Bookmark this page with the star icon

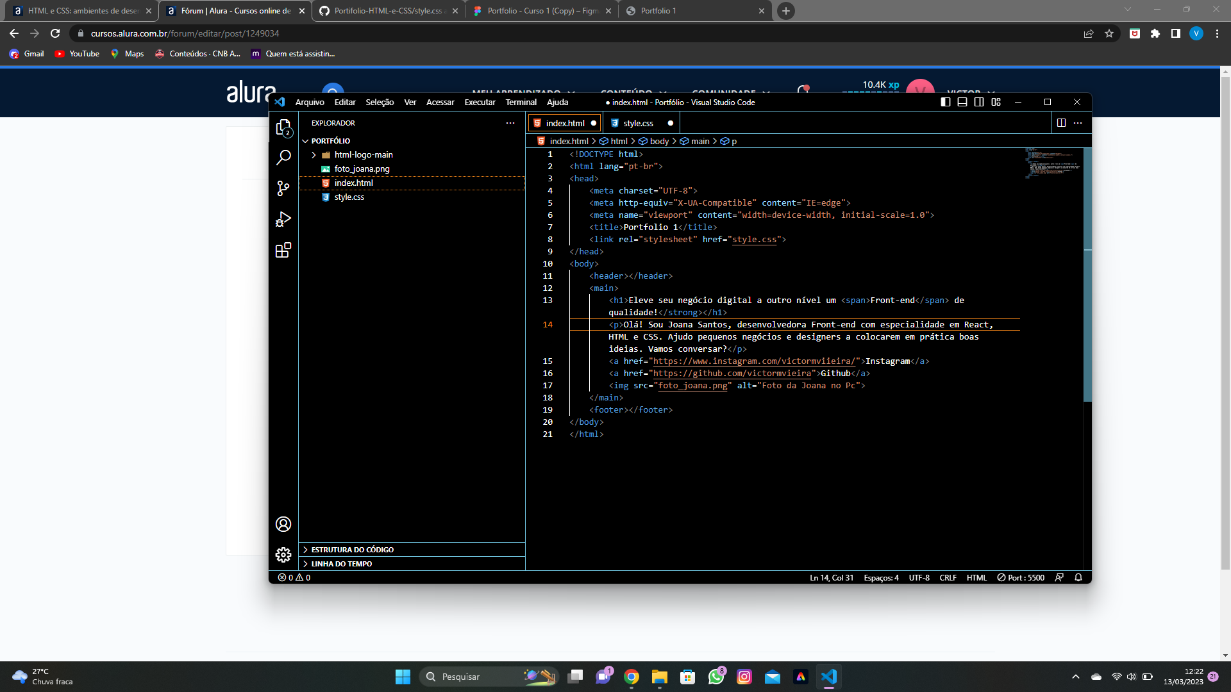tap(1109, 33)
